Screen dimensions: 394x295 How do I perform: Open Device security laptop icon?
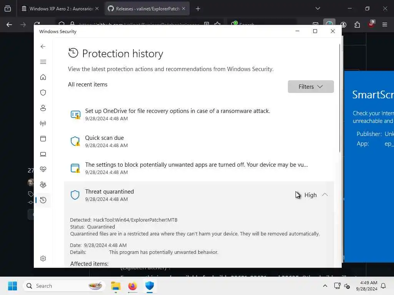[43, 154]
